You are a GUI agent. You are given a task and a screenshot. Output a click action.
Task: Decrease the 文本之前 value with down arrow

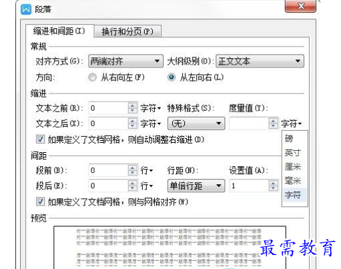tap(133, 111)
